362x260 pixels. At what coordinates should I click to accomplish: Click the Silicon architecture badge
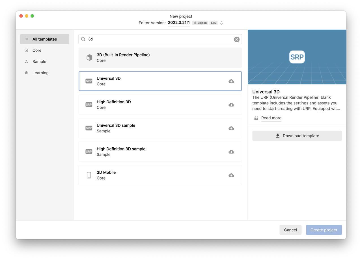pyautogui.click(x=200, y=23)
